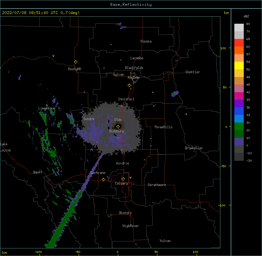Image resolution: width=262 pixels, height=256 pixels.
Task: Click the Stettler label
Action: [x=193, y=72]
